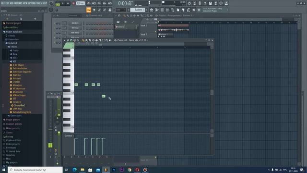Stop playback with the stop button

tap(68, 3)
